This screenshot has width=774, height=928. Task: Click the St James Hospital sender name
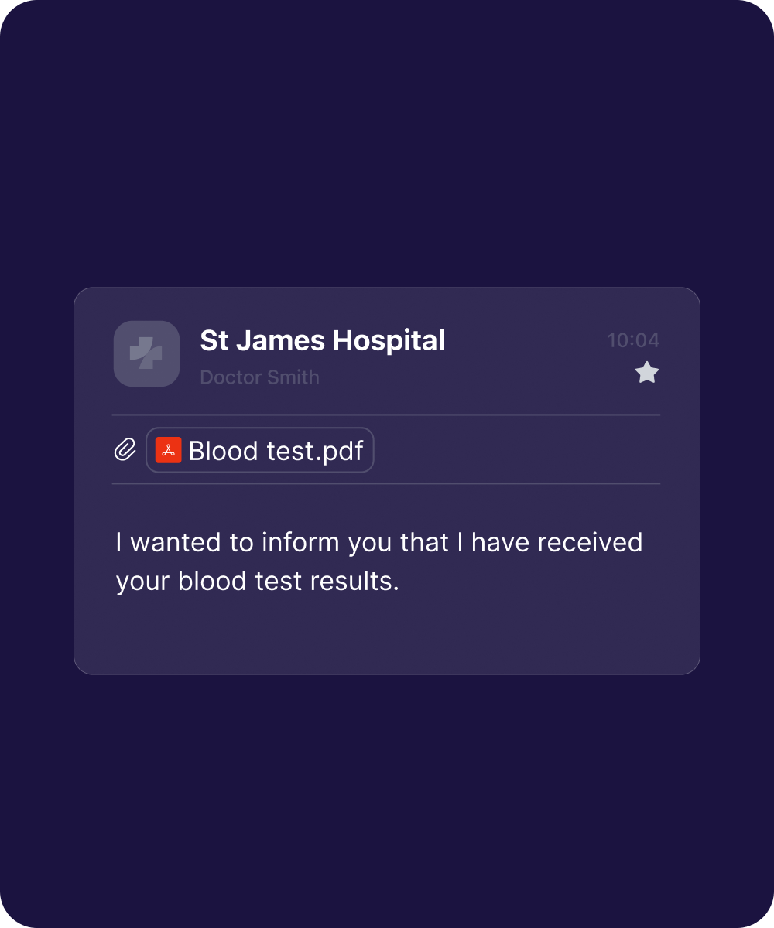click(x=322, y=340)
